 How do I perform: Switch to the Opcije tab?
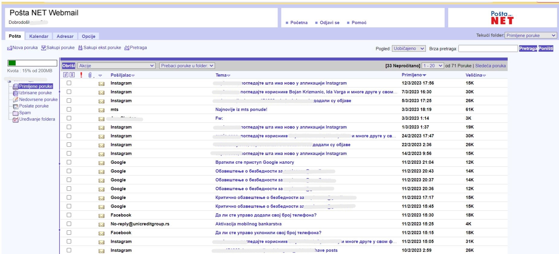click(x=88, y=36)
